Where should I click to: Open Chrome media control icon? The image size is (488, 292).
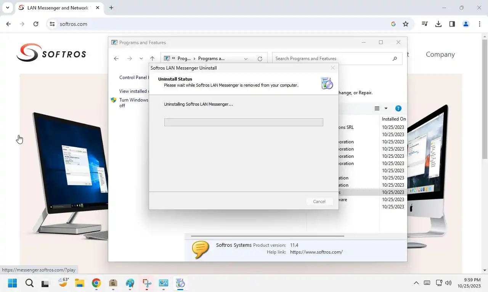click(425, 24)
